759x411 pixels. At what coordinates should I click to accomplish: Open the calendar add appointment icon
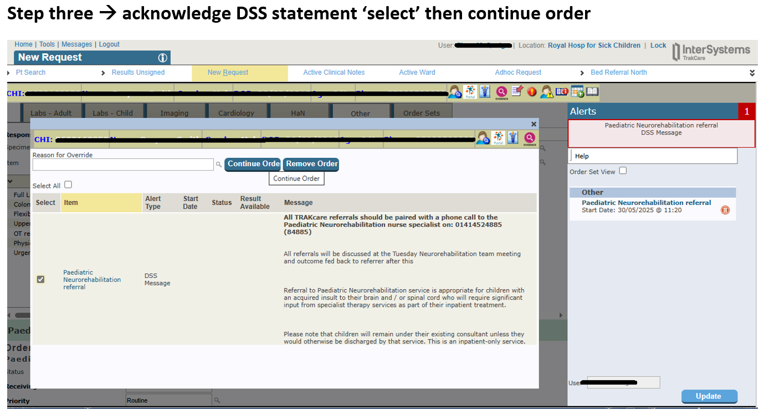pos(577,91)
